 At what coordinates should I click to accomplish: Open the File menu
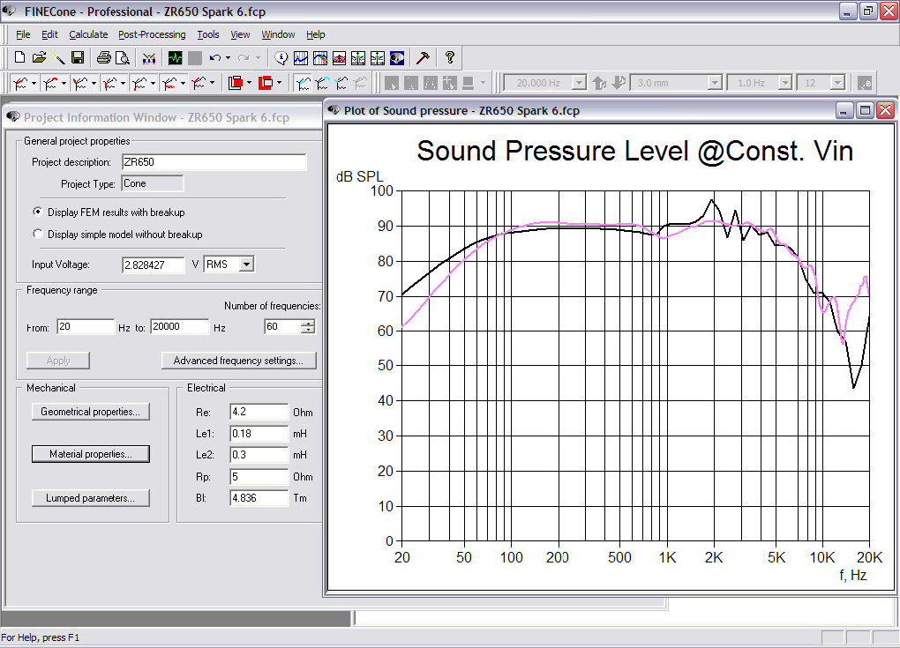pyautogui.click(x=23, y=34)
